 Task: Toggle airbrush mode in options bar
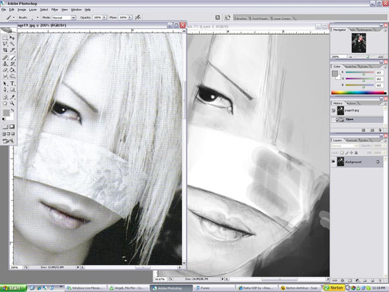(x=137, y=18)
